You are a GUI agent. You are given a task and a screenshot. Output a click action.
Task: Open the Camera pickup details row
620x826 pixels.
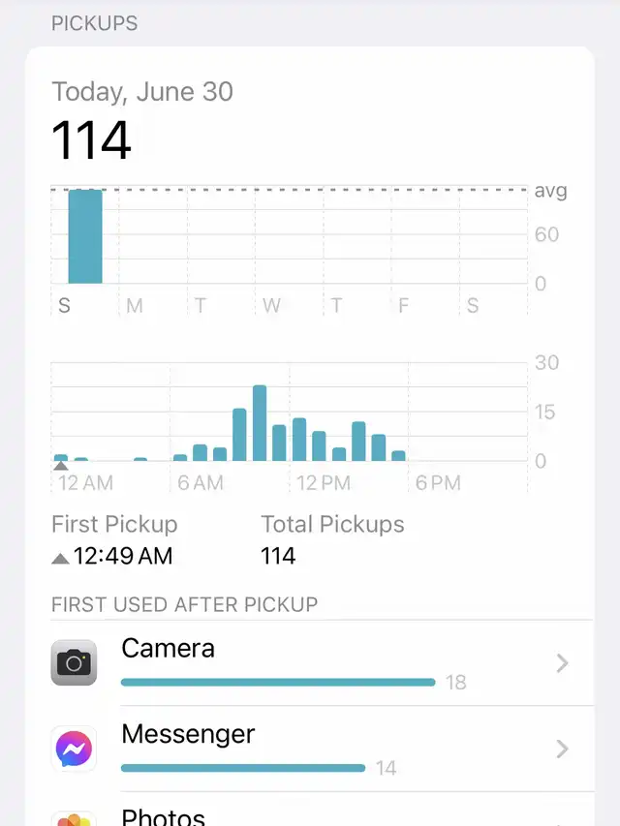323,663
